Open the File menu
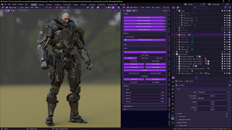 click(5, 4)
